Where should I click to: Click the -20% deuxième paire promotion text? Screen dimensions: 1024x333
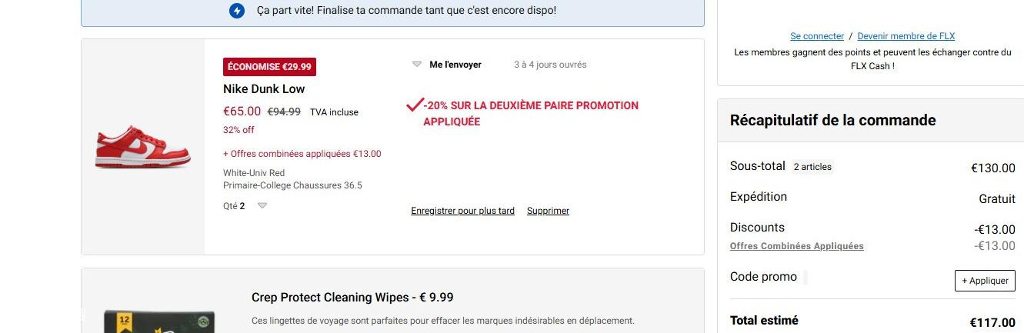(531, 113)
